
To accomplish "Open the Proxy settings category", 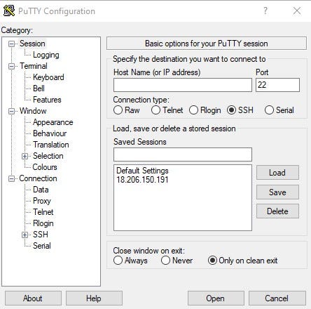I will click(42, 201).
